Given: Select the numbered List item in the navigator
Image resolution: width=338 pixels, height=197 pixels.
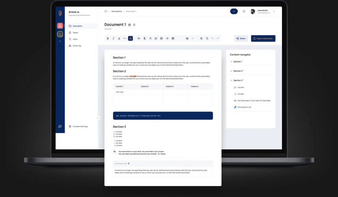Looking at the screenshot, I should pyautogui.click(x=239, y=87).
